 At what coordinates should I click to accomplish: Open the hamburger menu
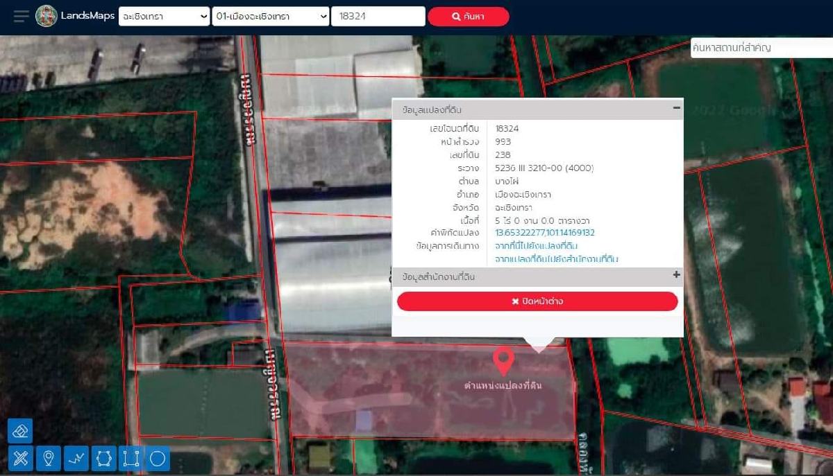(x=22, y=17)
